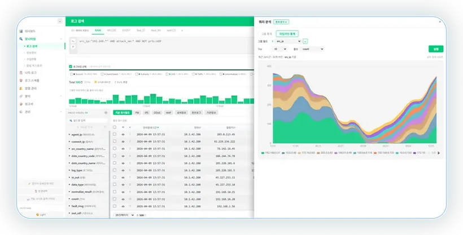Open the Log Schedule sidebar icon
The image size is (463, 235).
[x=21, y=81]
